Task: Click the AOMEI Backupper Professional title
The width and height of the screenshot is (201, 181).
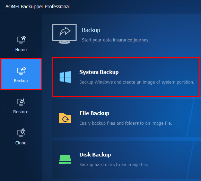Action: coord(37,7)
